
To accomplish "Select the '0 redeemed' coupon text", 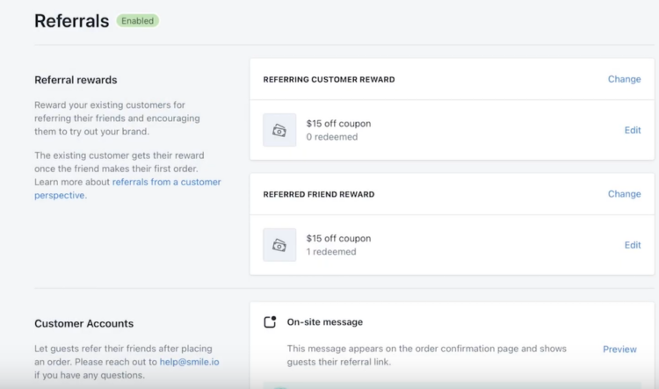I will [332, 137].
